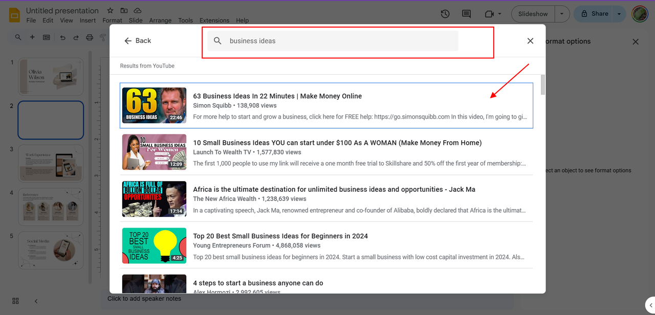Click the 4 steps to start a business title
This screenshot has width=655, height=315.
(x=258, y=283)
